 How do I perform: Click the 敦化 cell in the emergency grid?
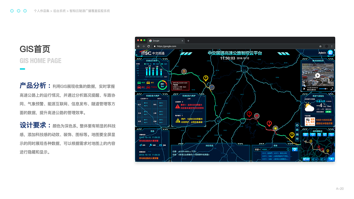point(155,105)
